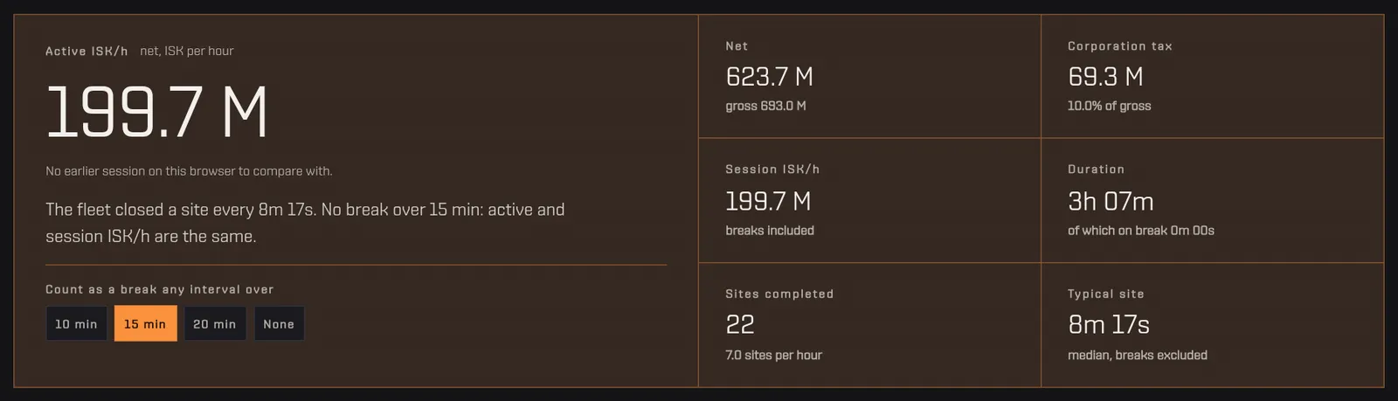Choose None for break interval

click(279, 323)
